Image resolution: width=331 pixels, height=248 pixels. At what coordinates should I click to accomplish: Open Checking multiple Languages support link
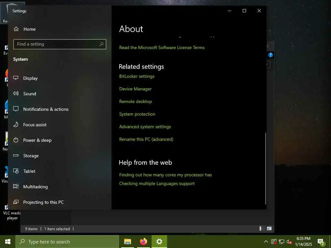pyautogui.click(x=157, y=183)
